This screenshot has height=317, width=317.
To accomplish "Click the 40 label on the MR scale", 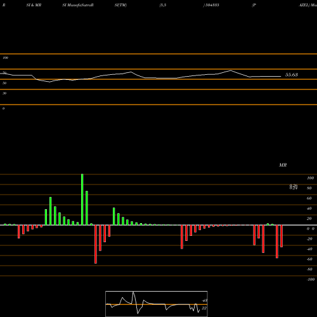I will tap(309, 209).
